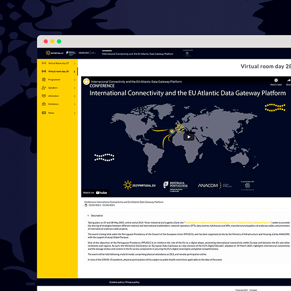The image size is (291, 291).
Task: Click the red close window button
Action: pos(46,41)
